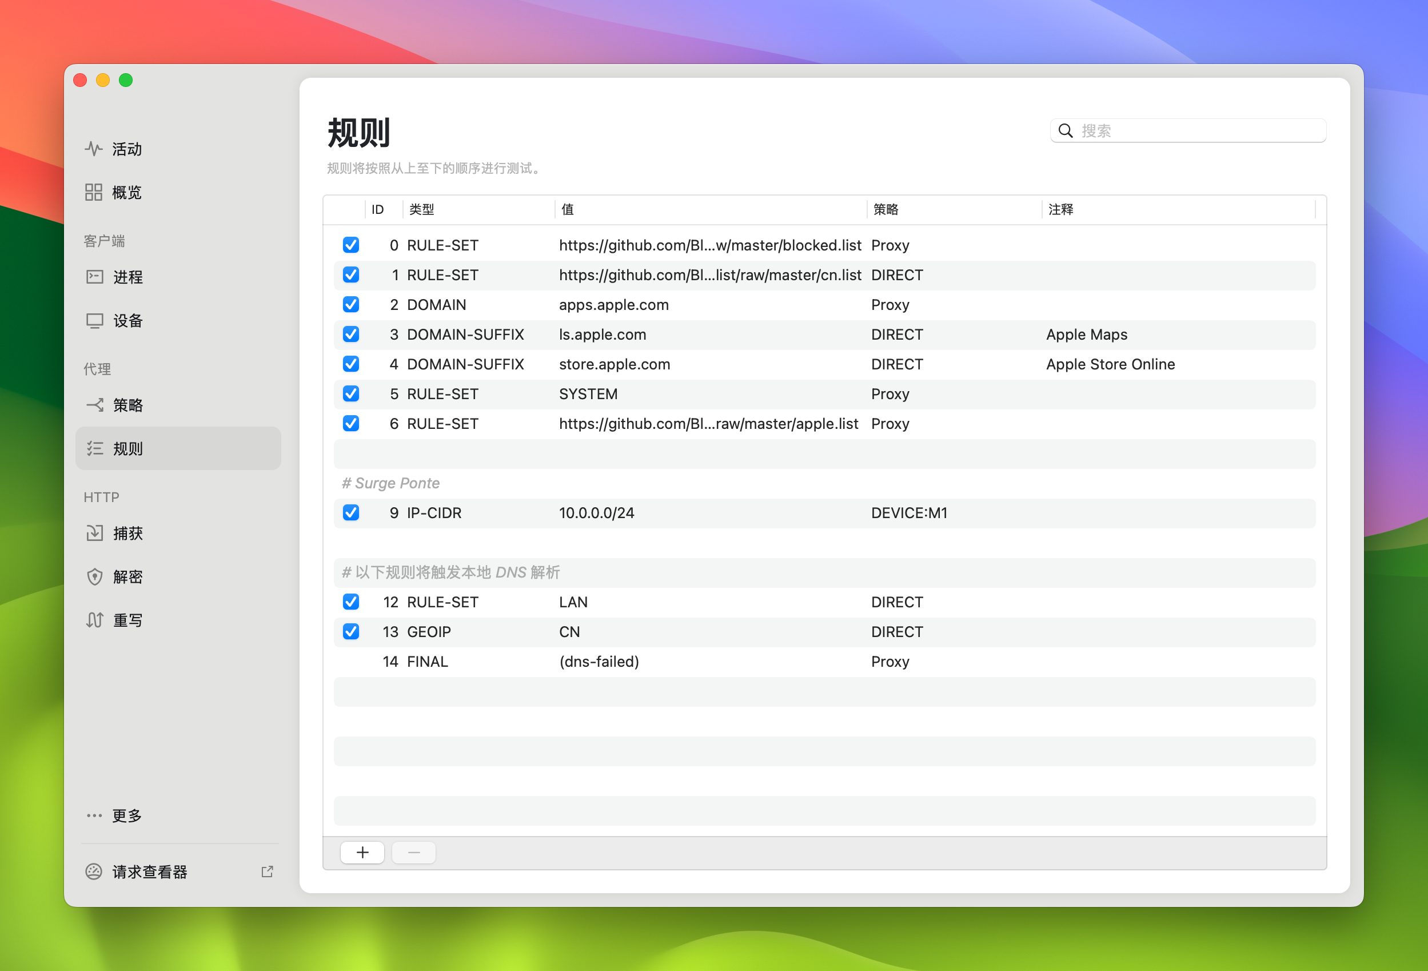Open the 活动 activity waveform icon
1428x971 pixels.
coord(93,149)
